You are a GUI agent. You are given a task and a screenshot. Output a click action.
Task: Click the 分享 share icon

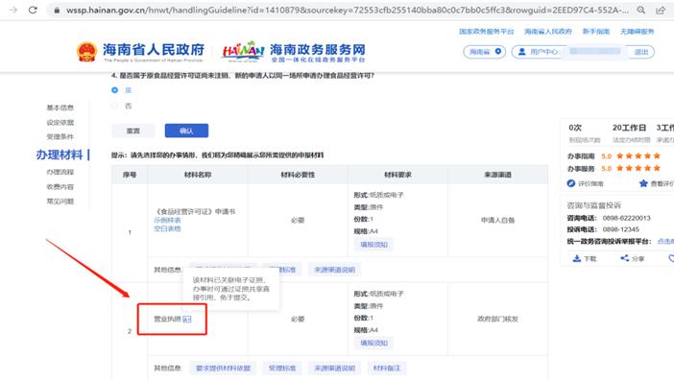coord(625,258)
